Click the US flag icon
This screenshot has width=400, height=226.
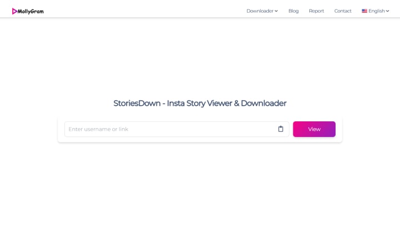(x=364, y=11)
